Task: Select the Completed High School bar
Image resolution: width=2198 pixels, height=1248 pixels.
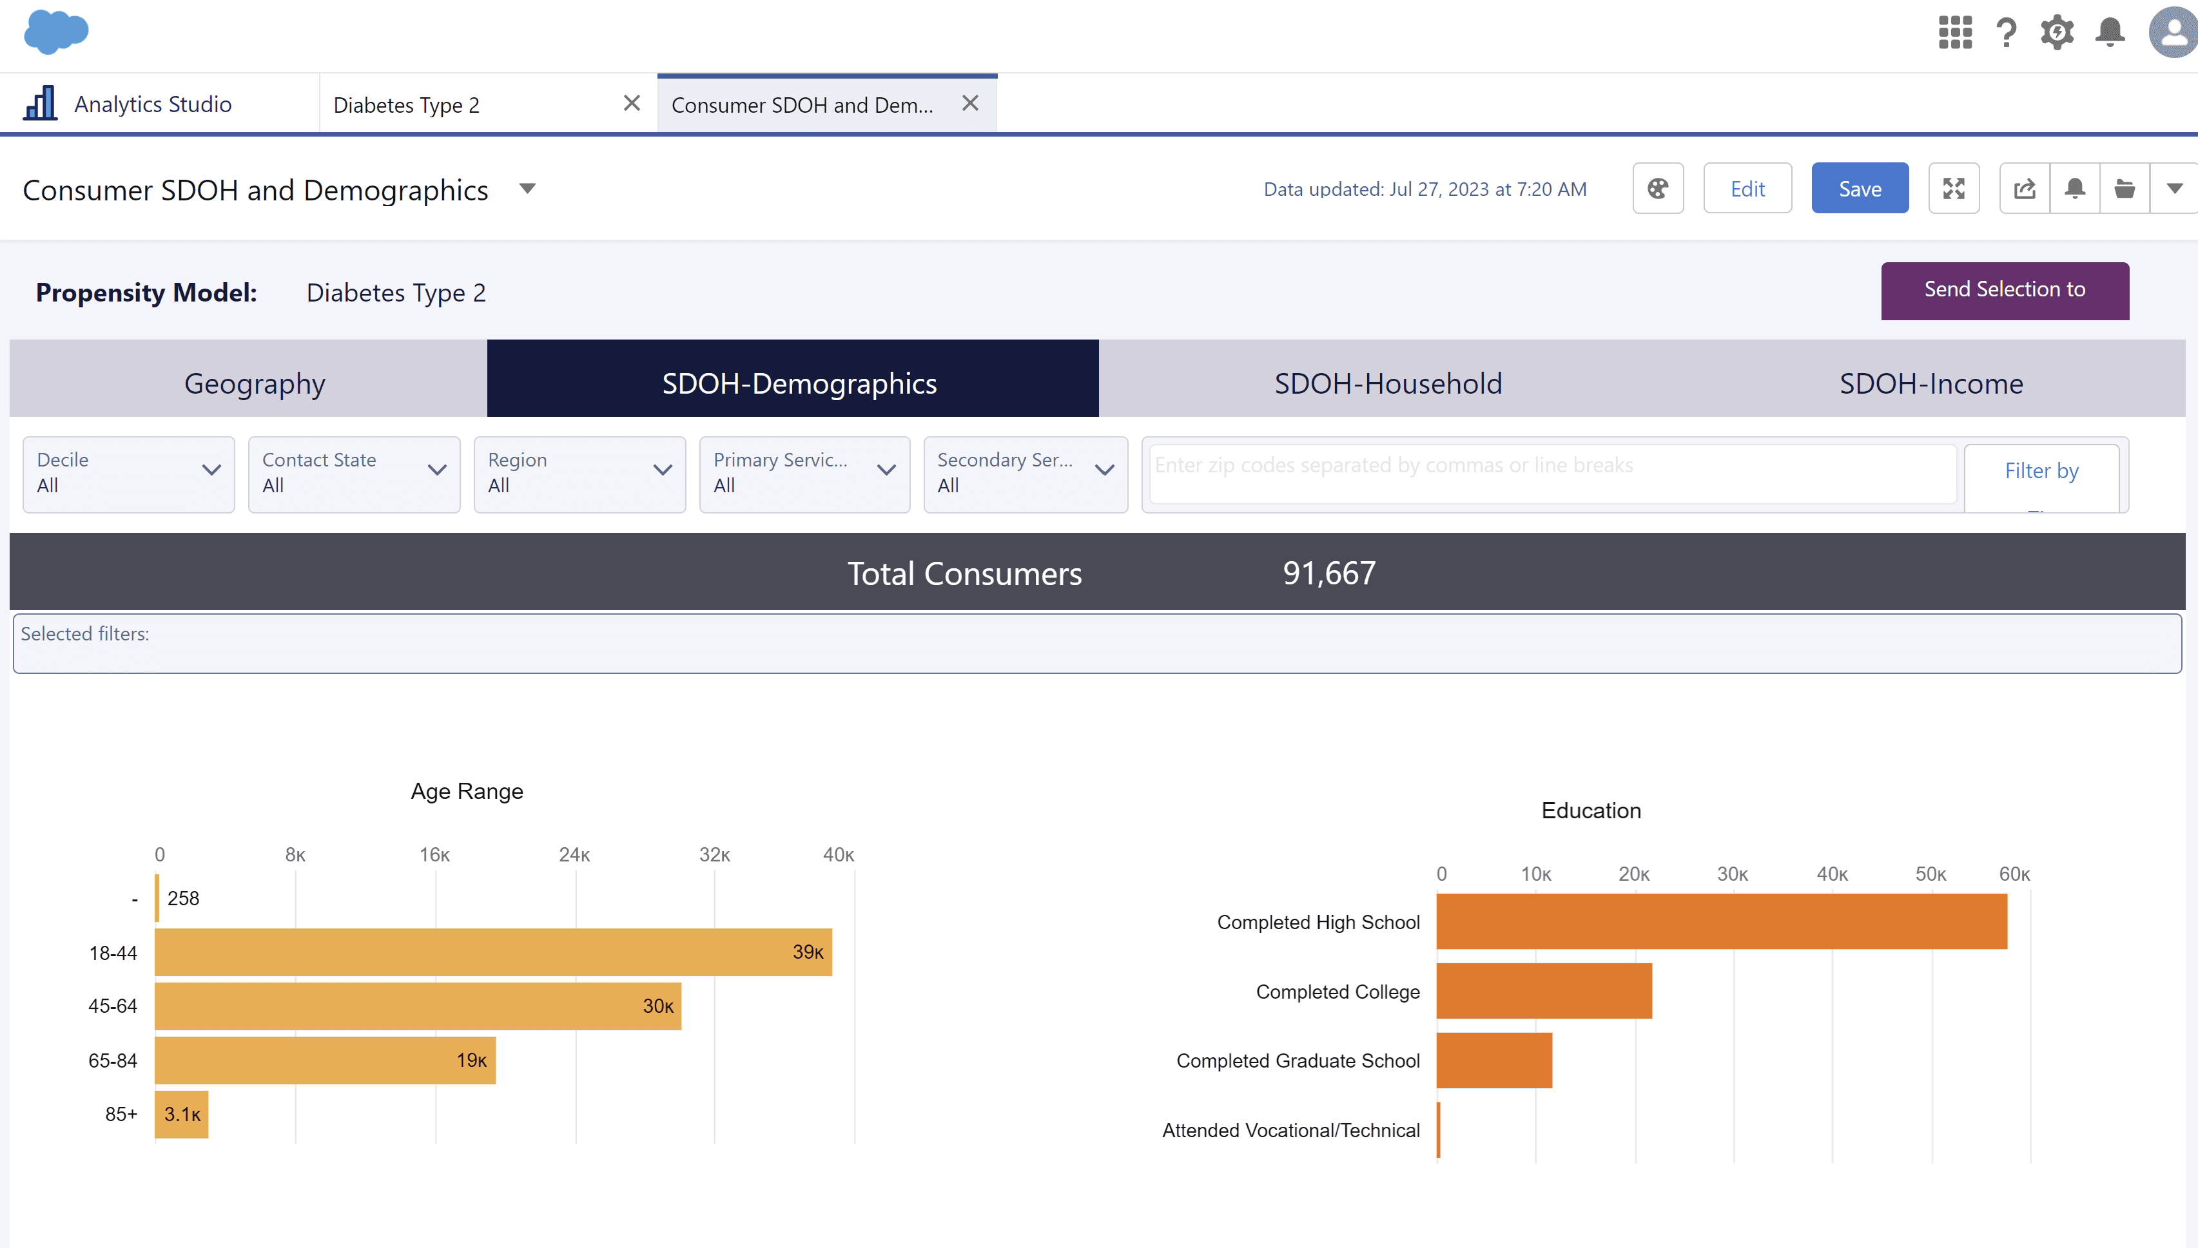Action: pos(1722,921)
